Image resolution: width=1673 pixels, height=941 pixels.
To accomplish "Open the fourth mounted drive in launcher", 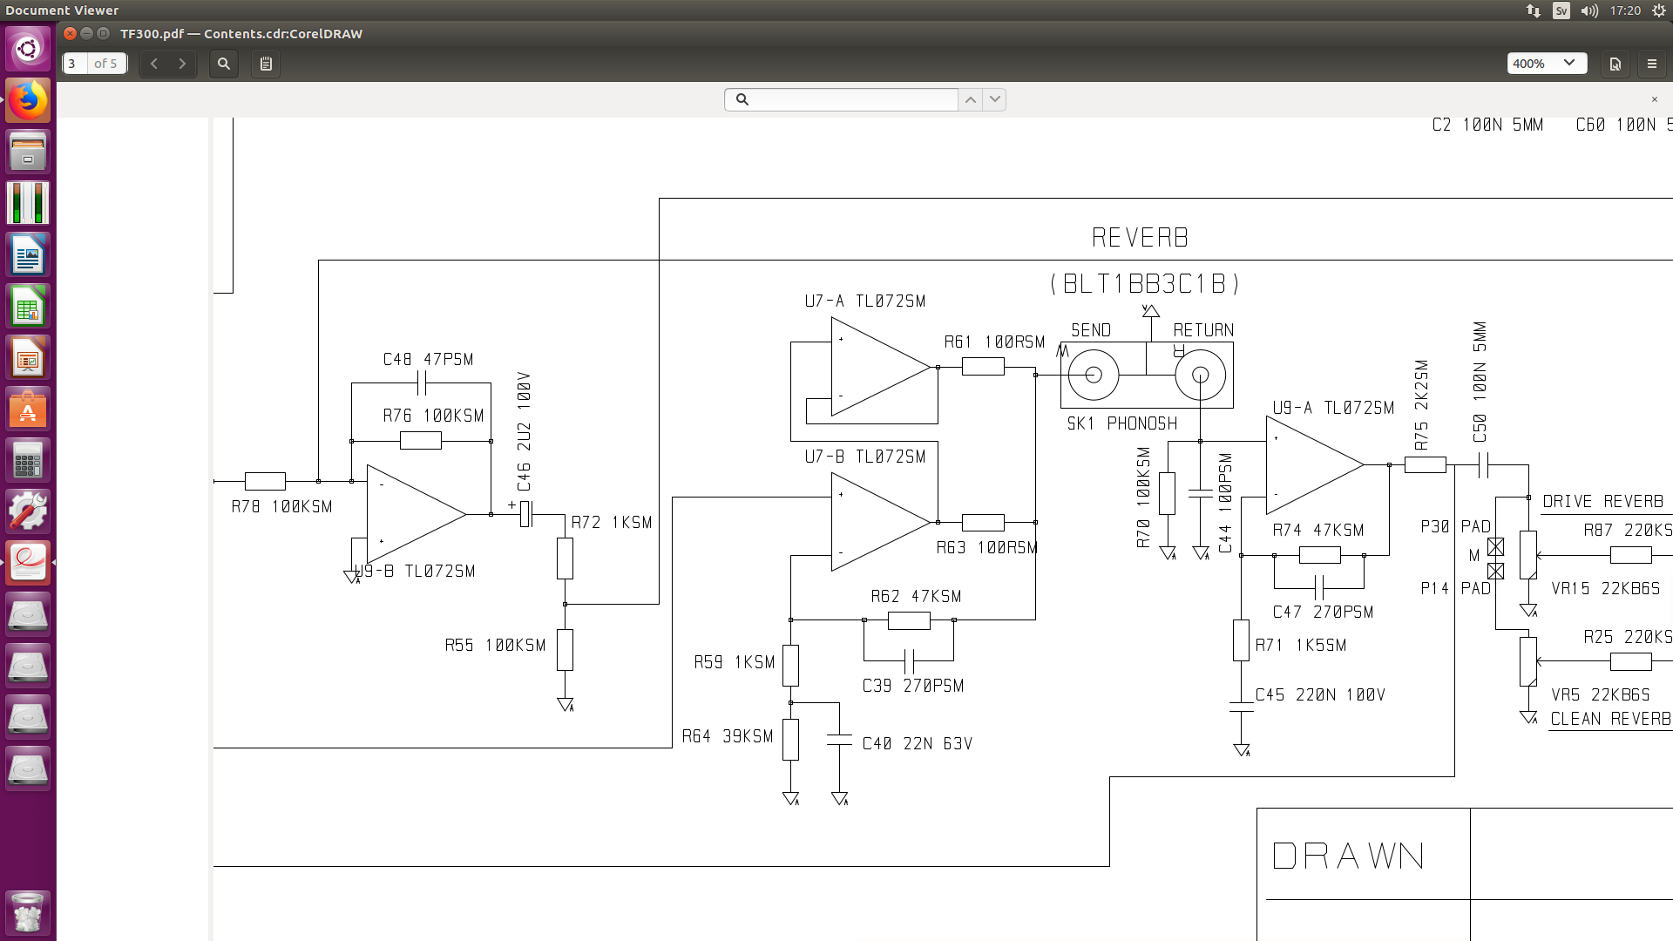I will (x=28, y=769).
